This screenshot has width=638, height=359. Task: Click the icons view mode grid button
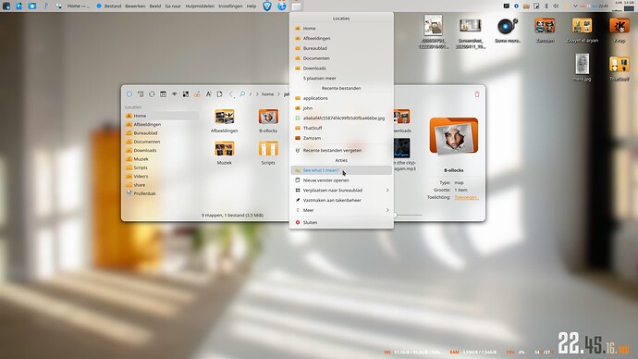(186, 94)
